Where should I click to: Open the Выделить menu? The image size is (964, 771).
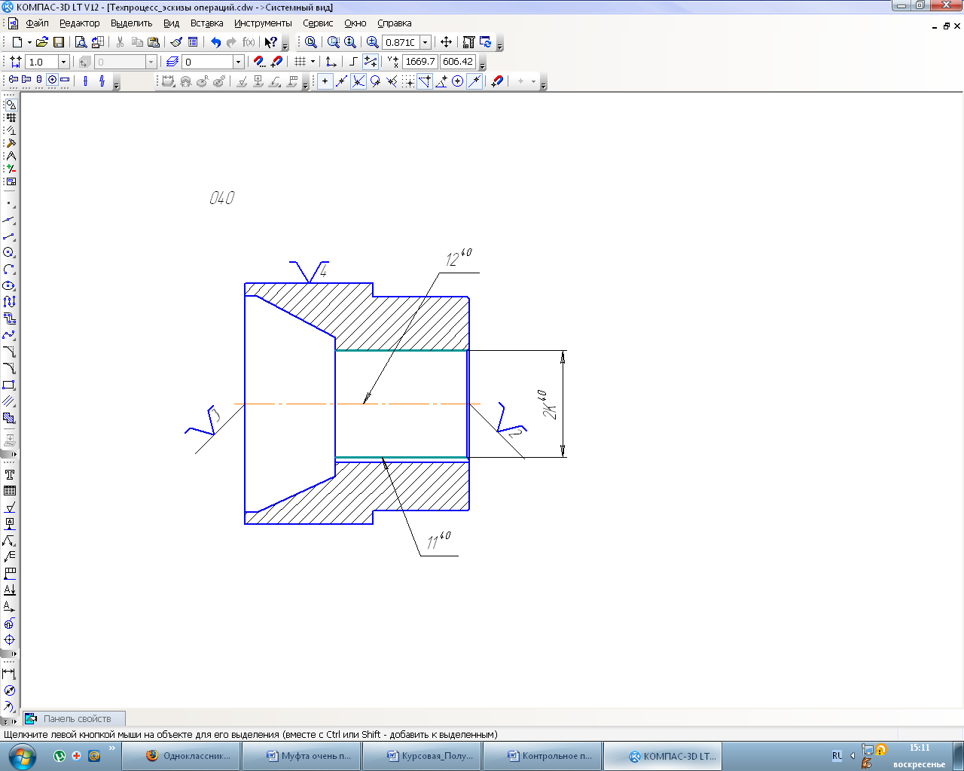[131, 23]
